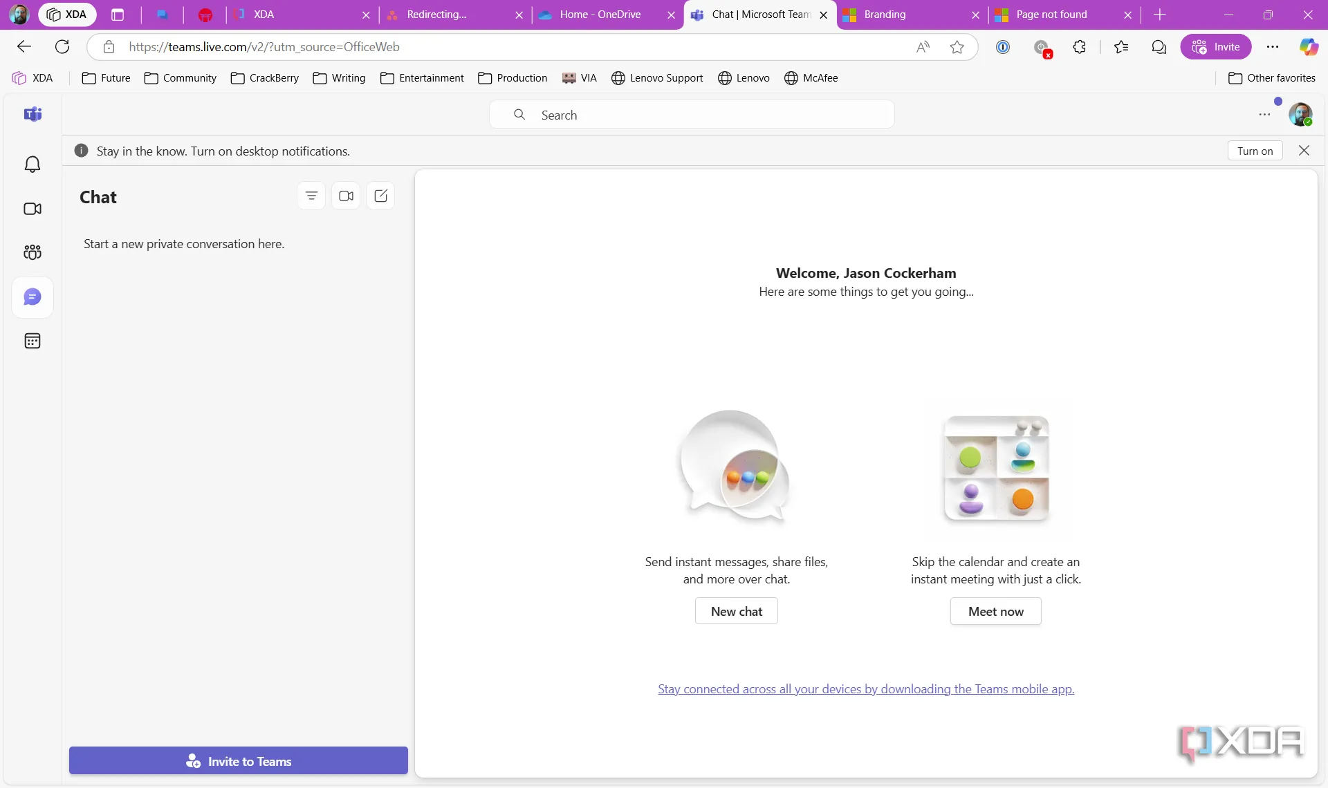
Task: Open the Communities icon in Teams sidebar
Action: pyautogui.click(x=33, y=252)
